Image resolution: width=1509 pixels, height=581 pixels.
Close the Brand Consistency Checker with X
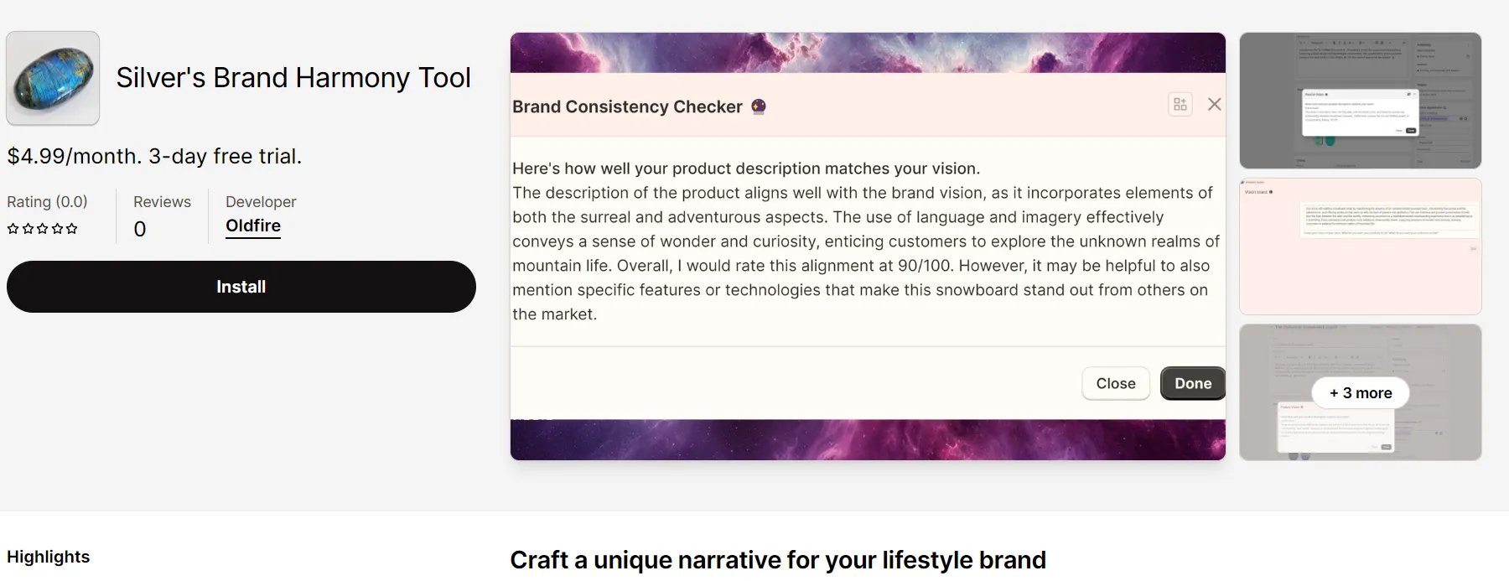point(1214,105)
